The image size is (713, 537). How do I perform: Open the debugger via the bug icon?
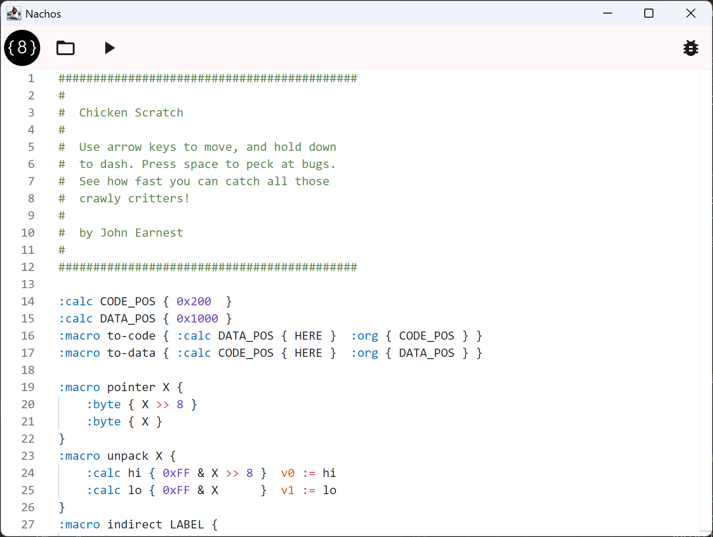pos(690,48)
